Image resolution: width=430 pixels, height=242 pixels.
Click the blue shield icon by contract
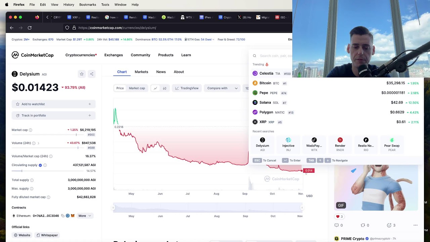(68, 216)
